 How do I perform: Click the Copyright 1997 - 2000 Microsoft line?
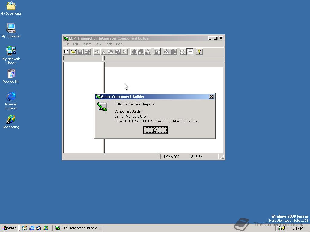[x=157, y=121]
